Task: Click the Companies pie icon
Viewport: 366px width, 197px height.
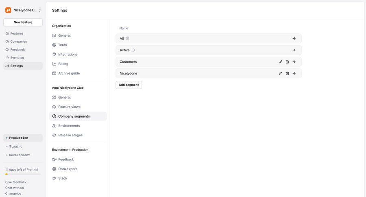Action: (x=7, y=42)
